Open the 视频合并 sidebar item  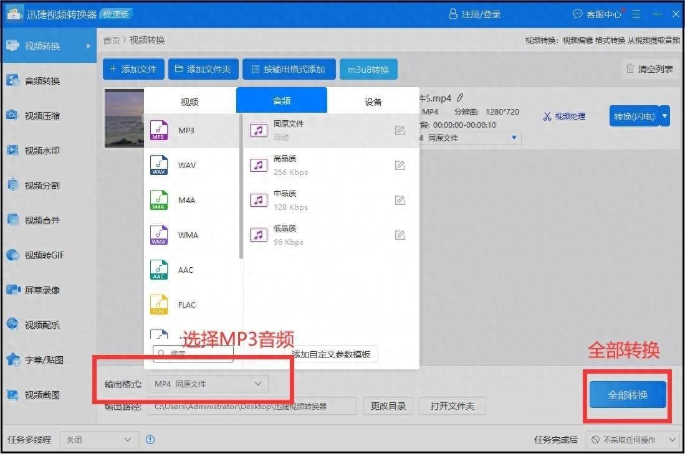(x=49, y=220)
